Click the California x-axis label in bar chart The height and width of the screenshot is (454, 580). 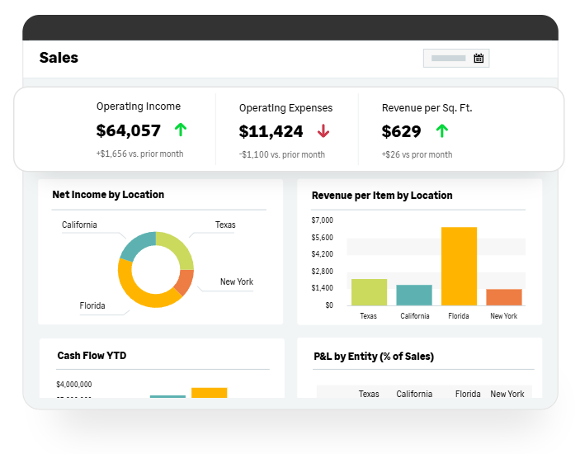[415, 316]
